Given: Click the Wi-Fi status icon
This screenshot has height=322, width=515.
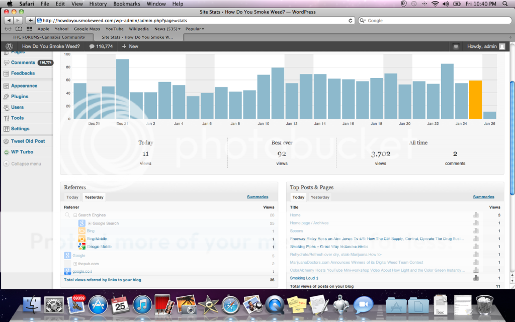Looking at the screenshot, I should tap(435, 4).
